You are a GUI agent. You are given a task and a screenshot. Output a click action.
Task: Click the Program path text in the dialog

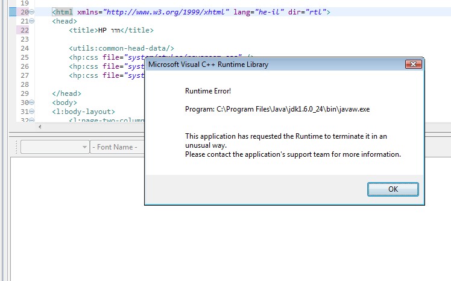point(277,109)
